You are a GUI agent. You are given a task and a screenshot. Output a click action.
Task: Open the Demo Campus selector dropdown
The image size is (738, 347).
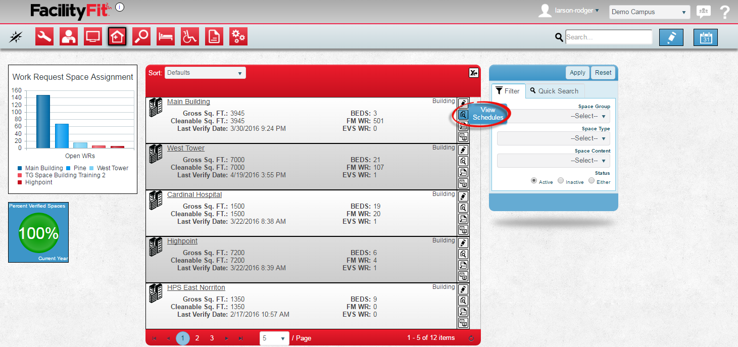(649, 12)
